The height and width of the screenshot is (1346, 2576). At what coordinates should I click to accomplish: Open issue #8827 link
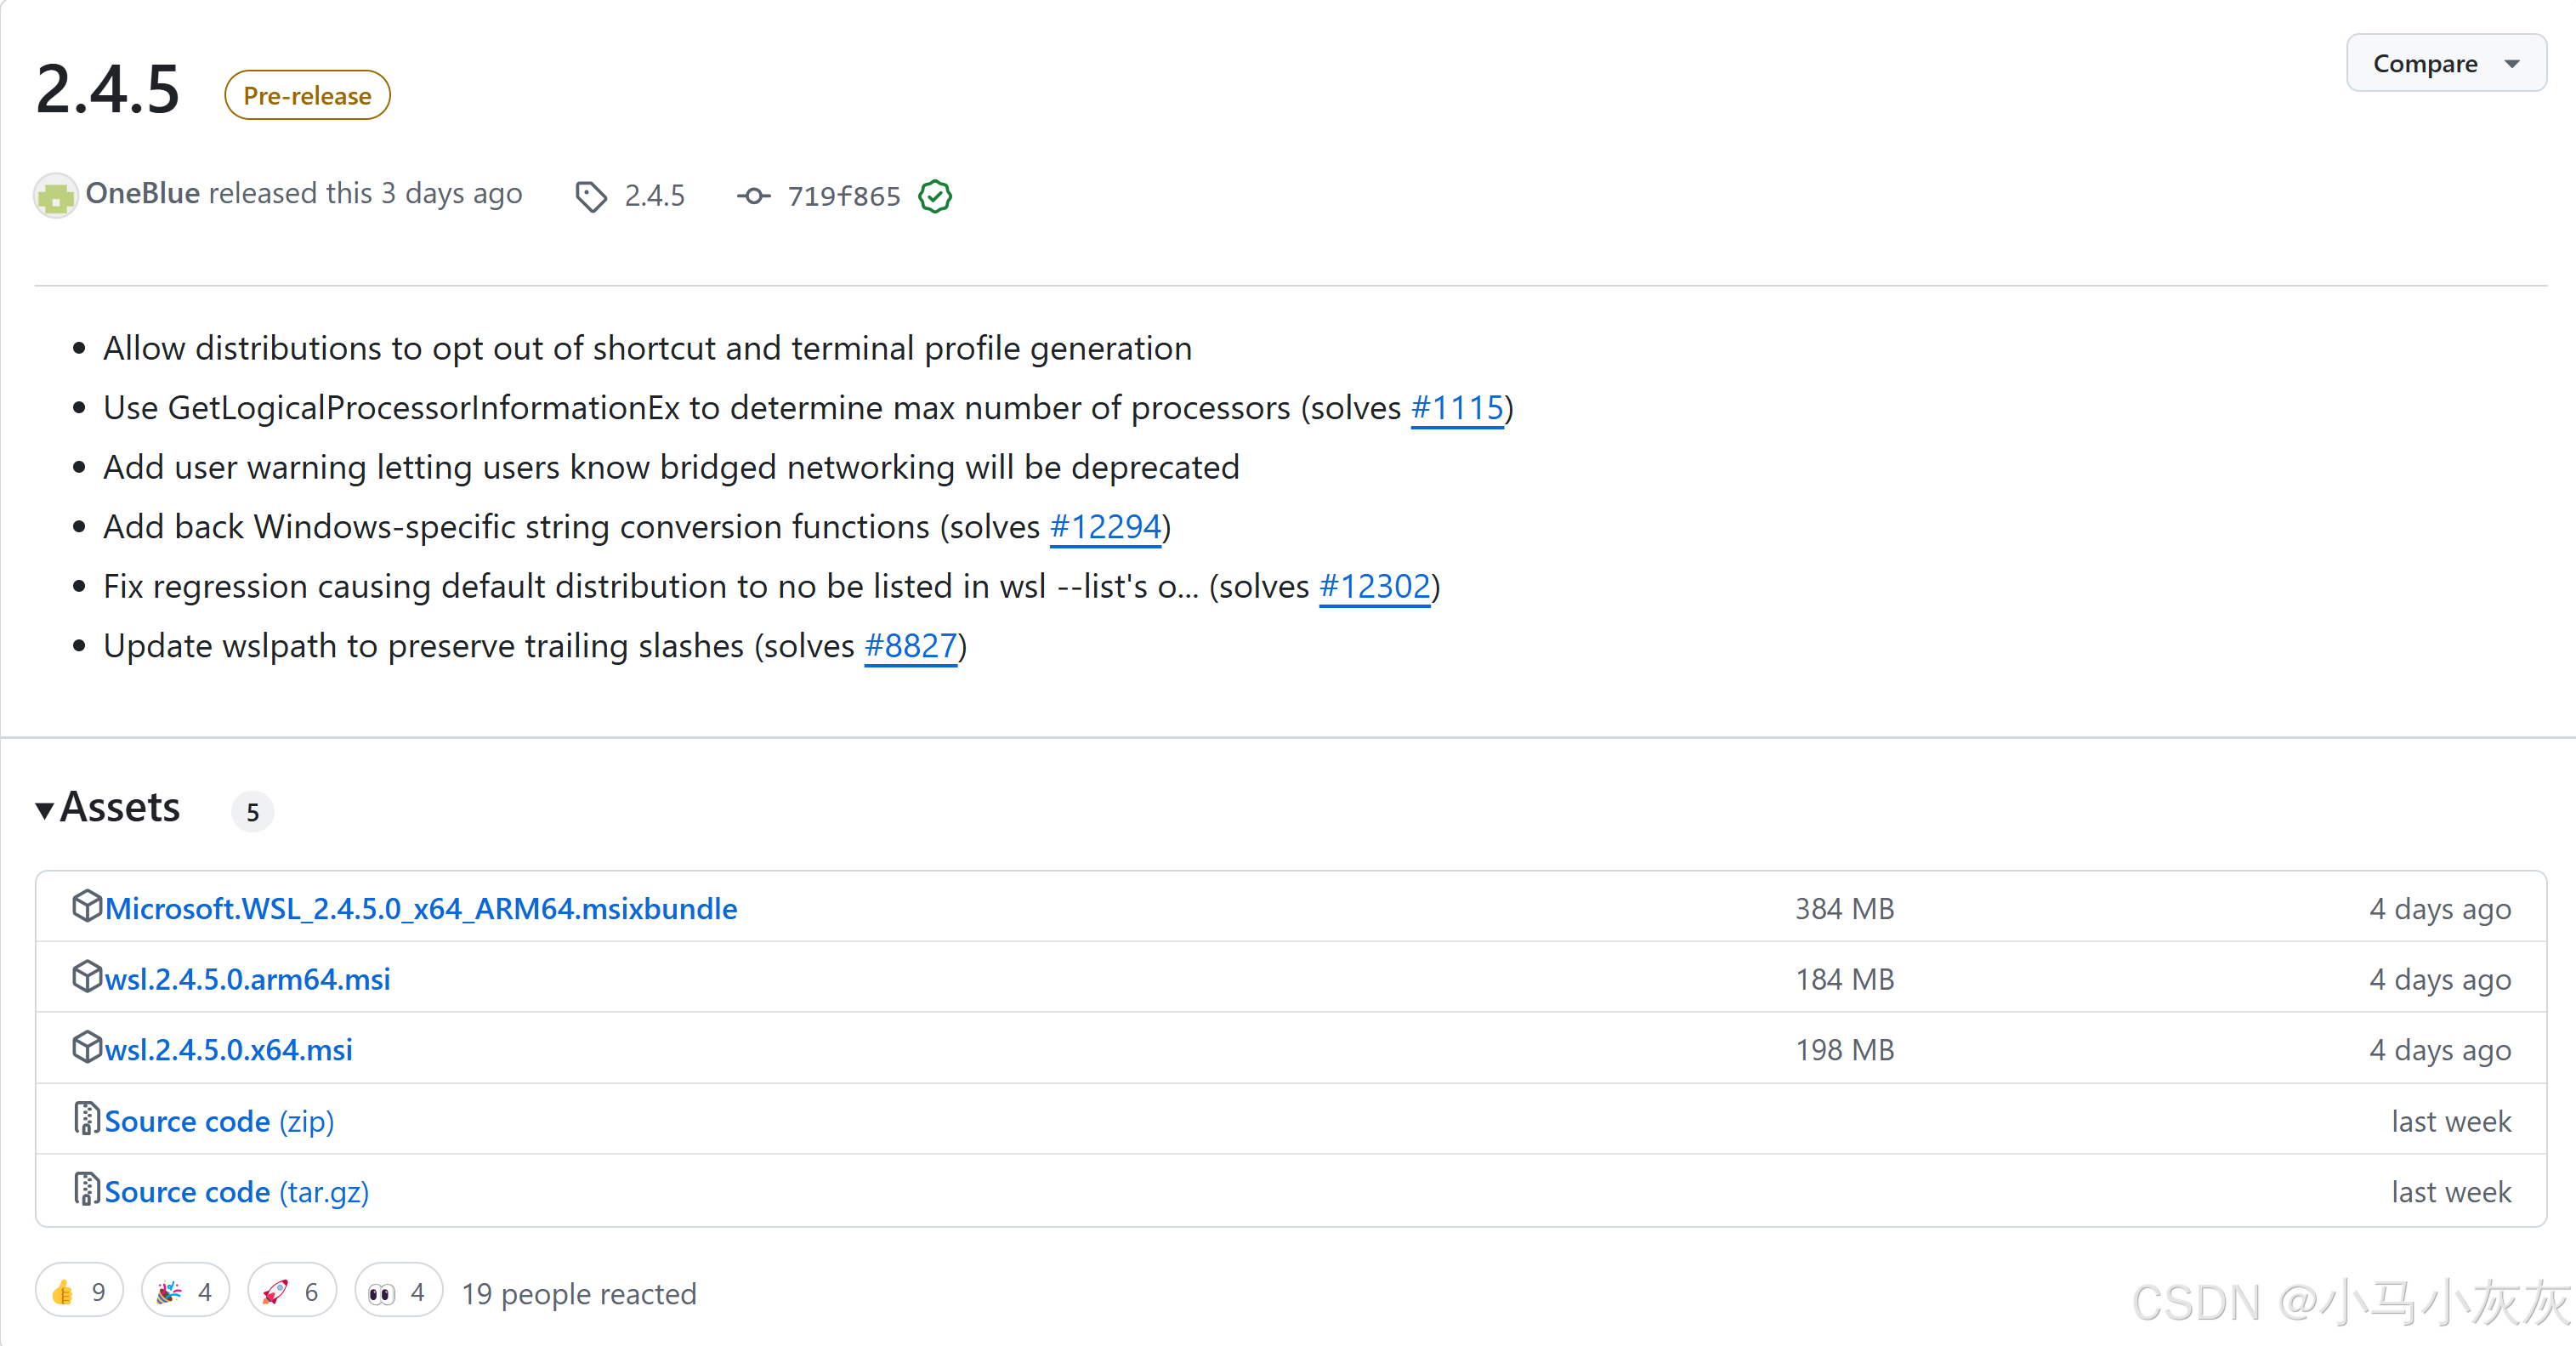(910, 646)
